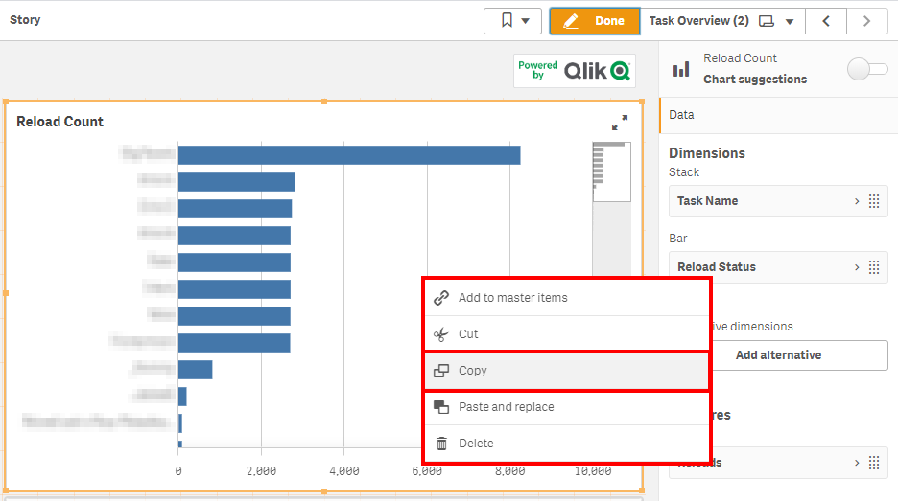Click the orange Done button
This screenshot has height=501, width=898.
coord(595,21)
